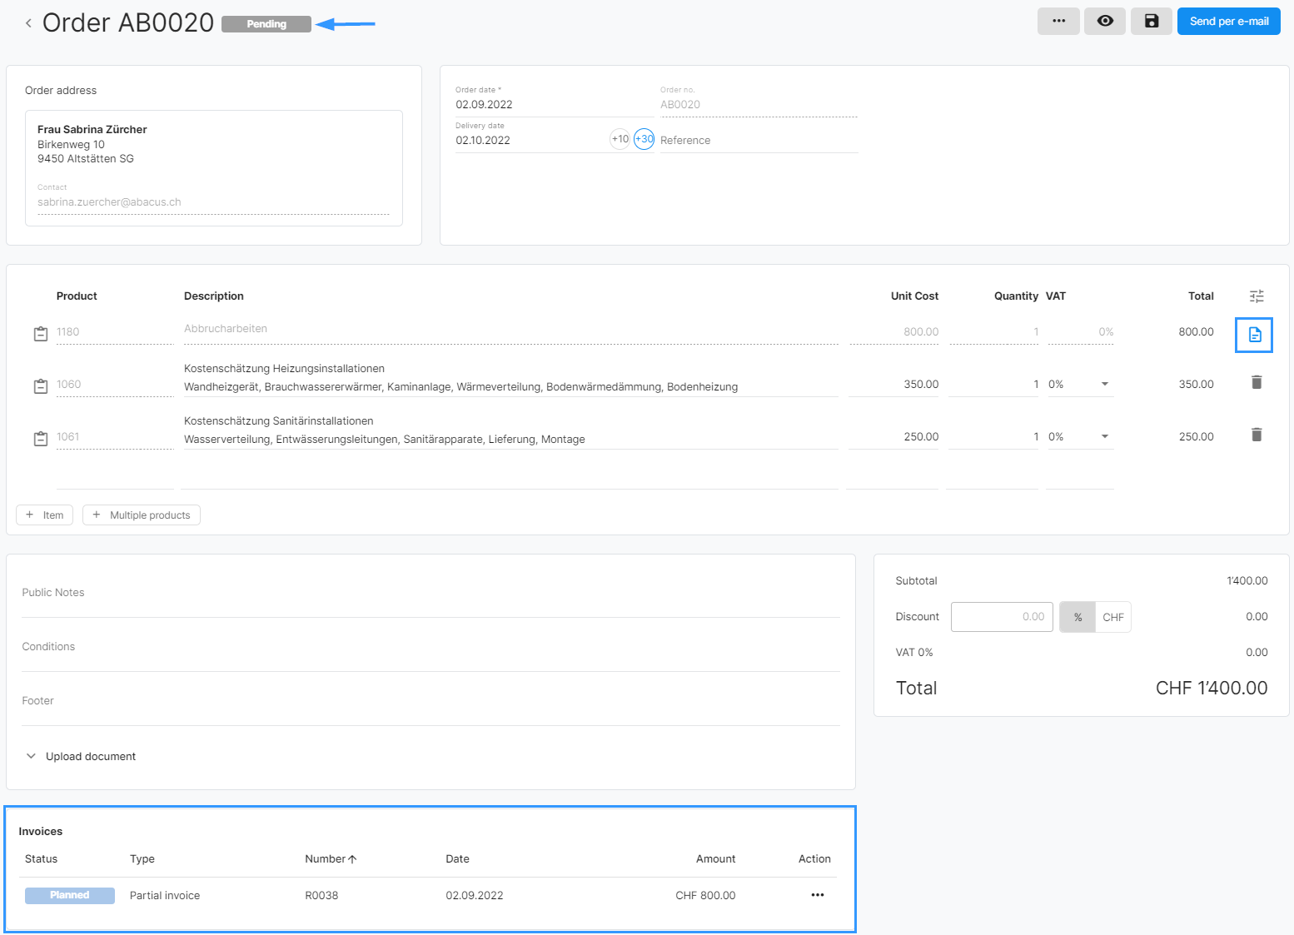Add multiple products to order
Viewport: 1294px width, 935px height.
click(x=142, y=515)
